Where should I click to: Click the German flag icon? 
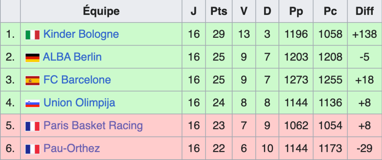coord(32,58)
